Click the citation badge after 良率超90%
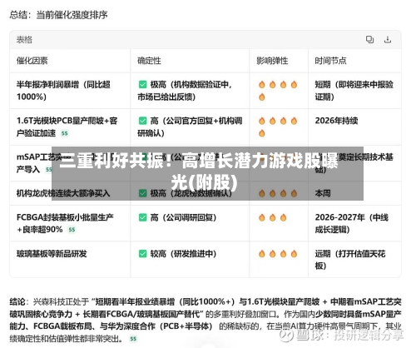 point(72,230)
